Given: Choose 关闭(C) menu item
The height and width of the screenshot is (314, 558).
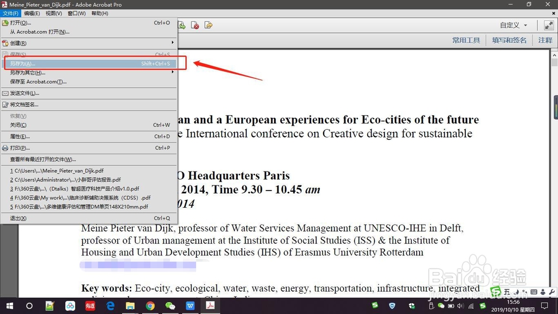Looking at the screenshot, I should coord(89,125).
